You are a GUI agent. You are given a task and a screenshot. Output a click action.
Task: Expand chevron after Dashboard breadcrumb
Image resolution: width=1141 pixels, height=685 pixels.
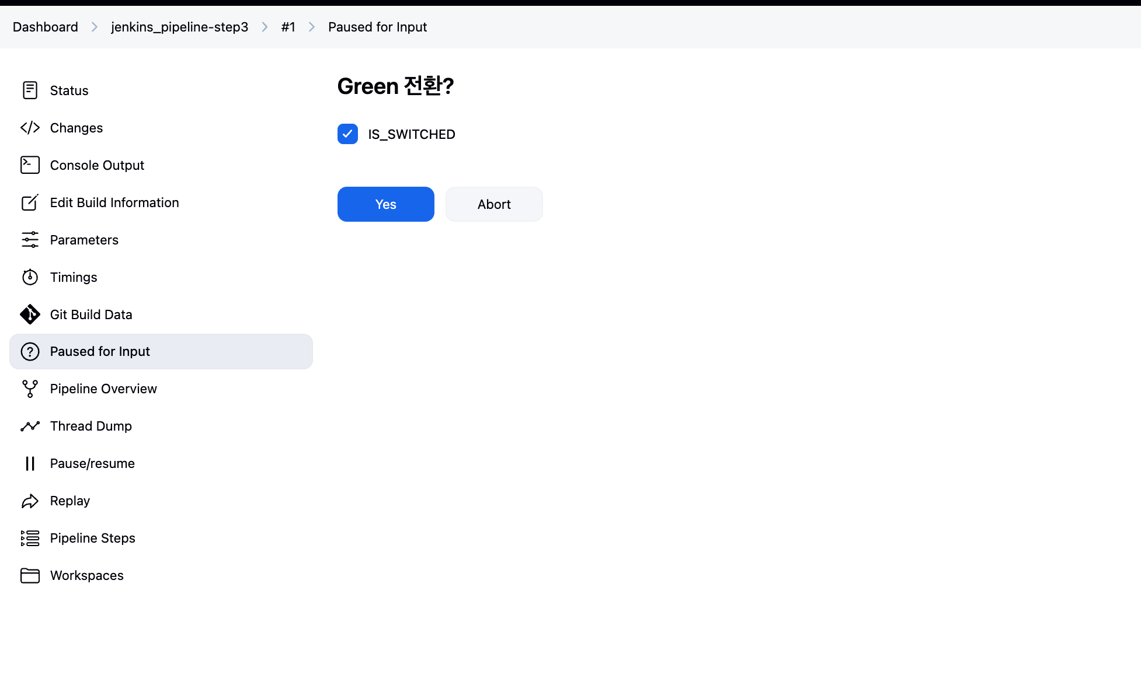pos(95,27)
